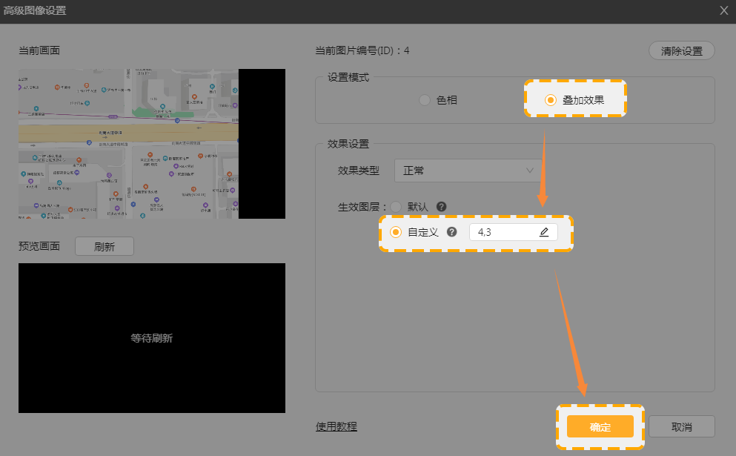Confirm settings with the 确定 button

600,427
